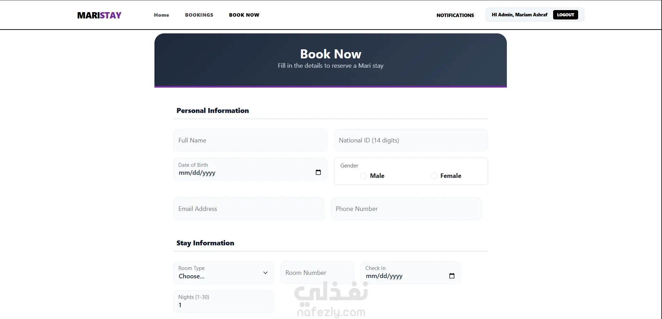Viewport: 662px width, 319px height.
Task: Open the Check In calendar picker
Action: 452,276
